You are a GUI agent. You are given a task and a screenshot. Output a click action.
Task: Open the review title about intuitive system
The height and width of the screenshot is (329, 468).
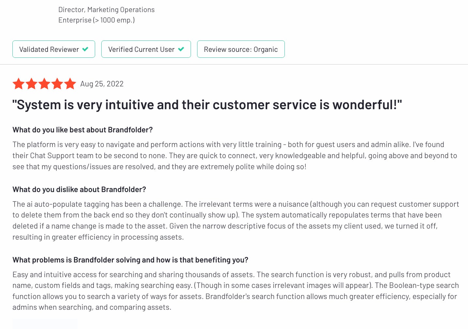(x=207, y=105)
